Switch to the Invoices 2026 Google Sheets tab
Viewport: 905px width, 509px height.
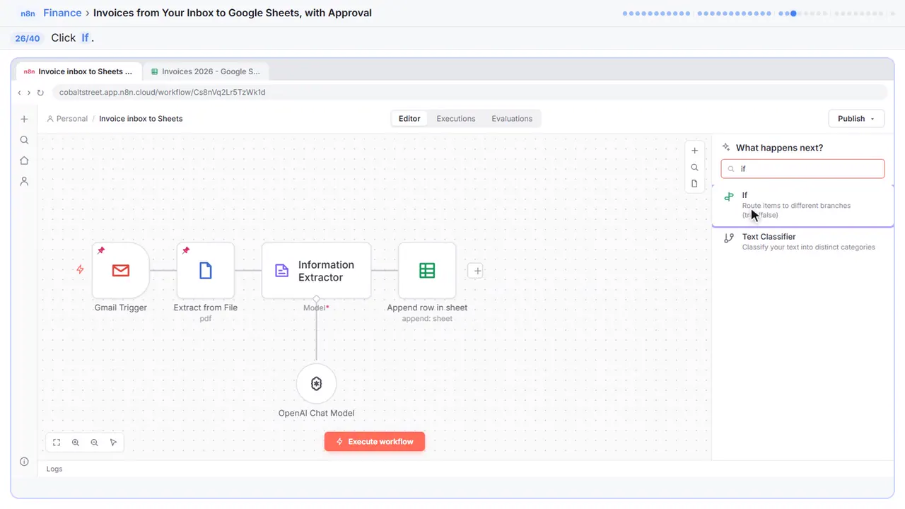206,71
